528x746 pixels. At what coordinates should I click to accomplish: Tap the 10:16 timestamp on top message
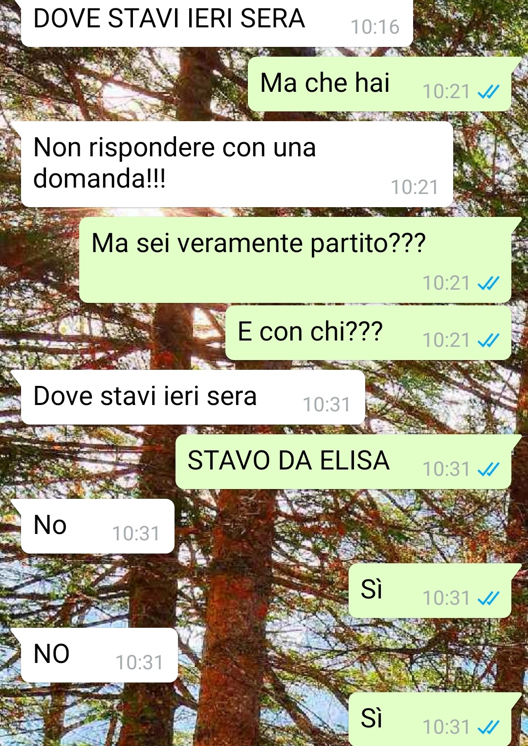tap(375, 27)
